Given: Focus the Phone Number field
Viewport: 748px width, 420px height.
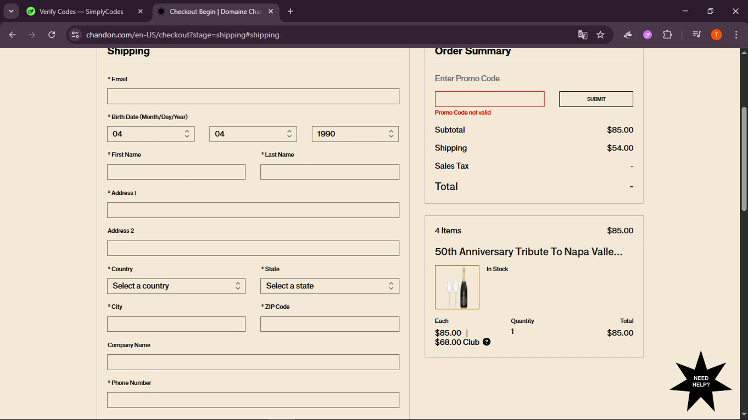Looking at the screenshot, I should [253, 400].
